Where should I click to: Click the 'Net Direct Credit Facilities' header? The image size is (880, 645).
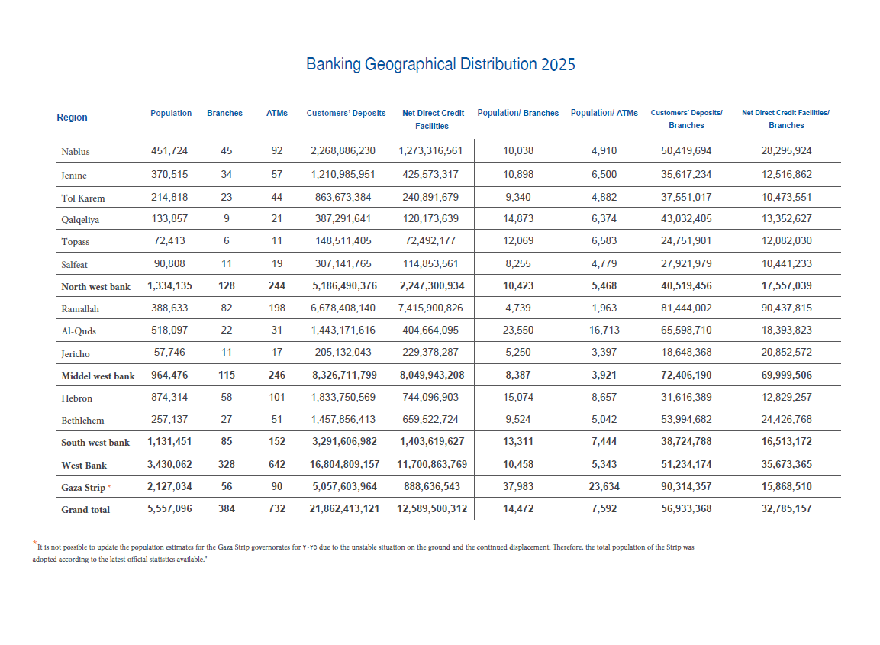point(433,120)
